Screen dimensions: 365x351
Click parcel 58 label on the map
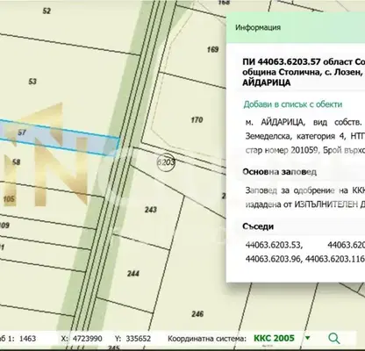coord(17,161)
